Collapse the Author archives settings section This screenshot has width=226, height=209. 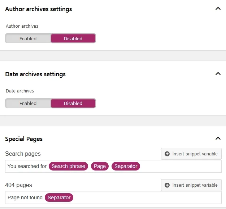[218, 9]
